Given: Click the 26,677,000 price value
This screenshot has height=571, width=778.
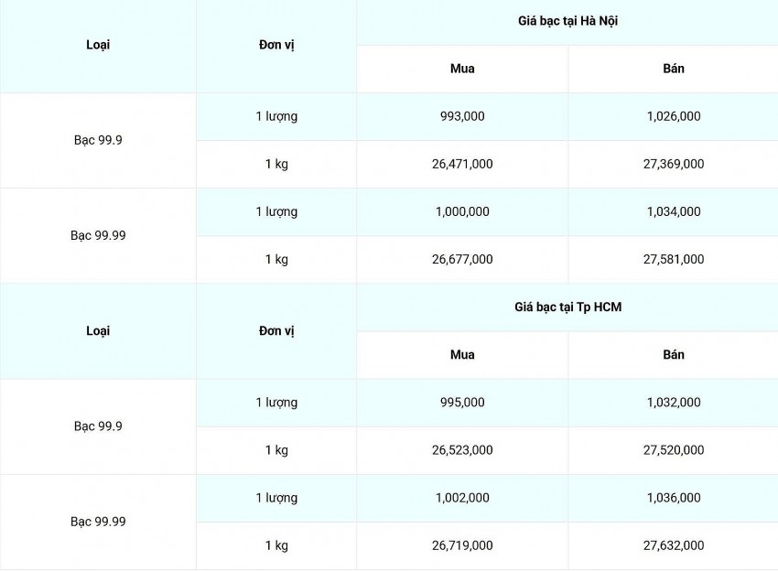Looking at the screenshot, I should (x=462, y=259).
